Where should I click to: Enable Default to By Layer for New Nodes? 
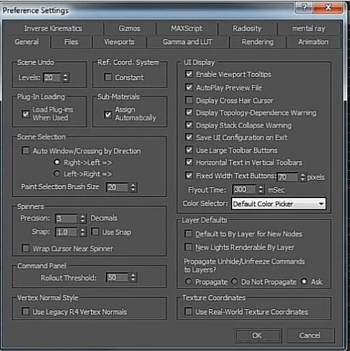(188, 234)
